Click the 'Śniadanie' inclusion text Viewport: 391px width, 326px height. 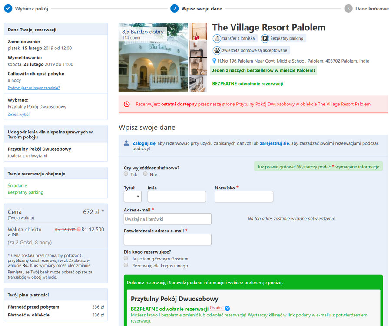(17, 185)
